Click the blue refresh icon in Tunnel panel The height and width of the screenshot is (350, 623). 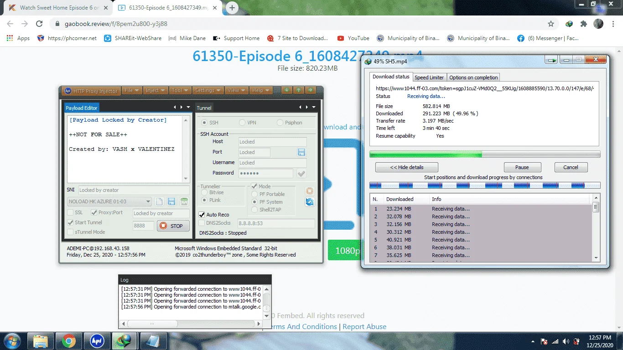(x=310, y=202)
